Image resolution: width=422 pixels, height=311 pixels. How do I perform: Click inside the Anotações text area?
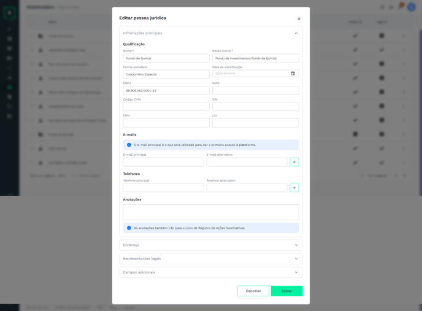pos(210,212)
